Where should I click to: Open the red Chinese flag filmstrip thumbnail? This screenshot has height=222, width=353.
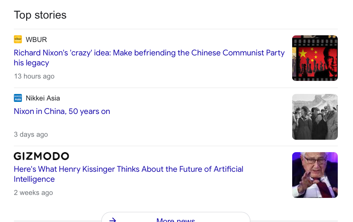315,58
